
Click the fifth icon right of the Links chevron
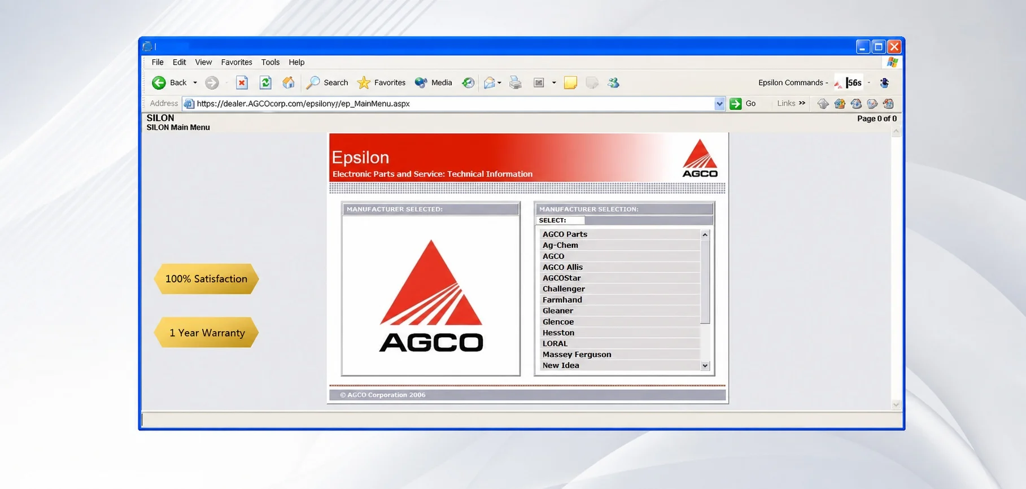coord(888,103)
